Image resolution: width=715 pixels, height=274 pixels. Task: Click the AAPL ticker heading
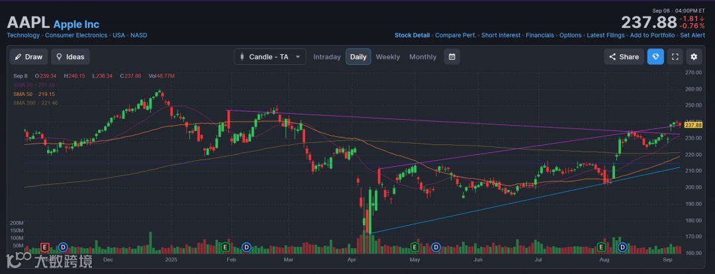pos(28,23)
